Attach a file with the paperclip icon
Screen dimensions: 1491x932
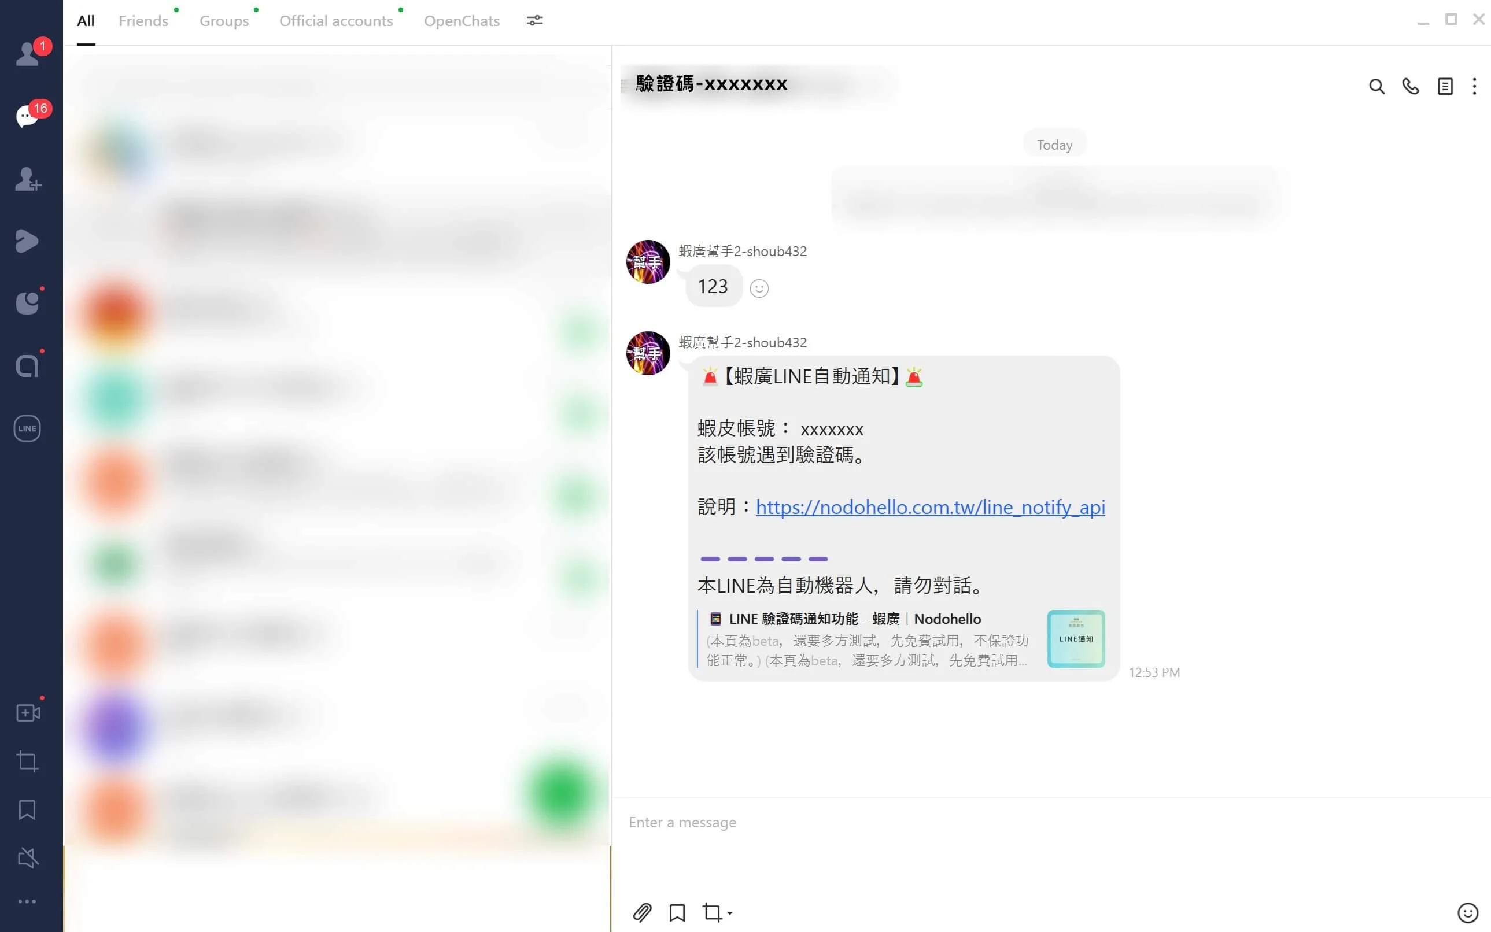(642, 912)
